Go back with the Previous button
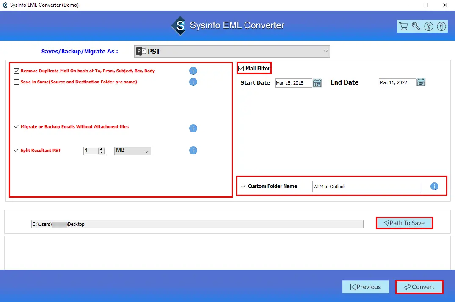 (366, 287)
